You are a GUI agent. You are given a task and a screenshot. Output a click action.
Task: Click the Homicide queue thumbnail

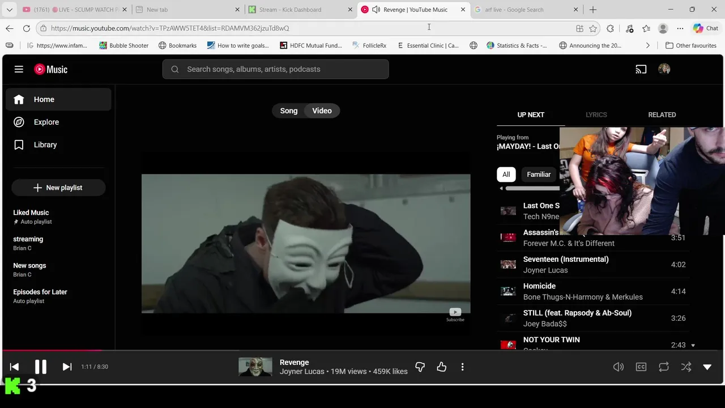(x=508, y=291)
